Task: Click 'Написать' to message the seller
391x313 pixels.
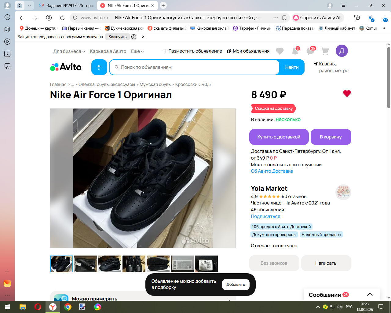Action: coord(326,263)
